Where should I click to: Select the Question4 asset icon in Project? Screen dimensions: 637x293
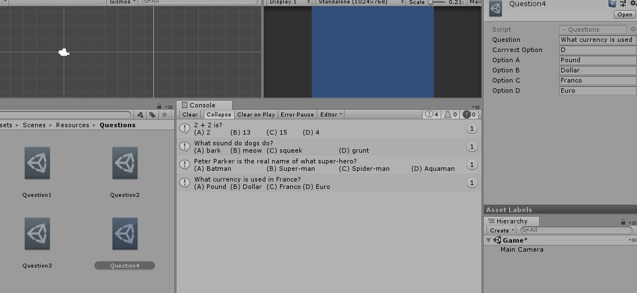(x=125, y=234)
